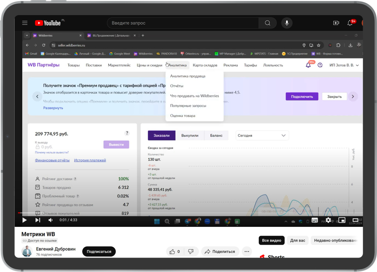377x272 pixels.
Task: Mute the video with the speaker icon
Action: (50, 220)
